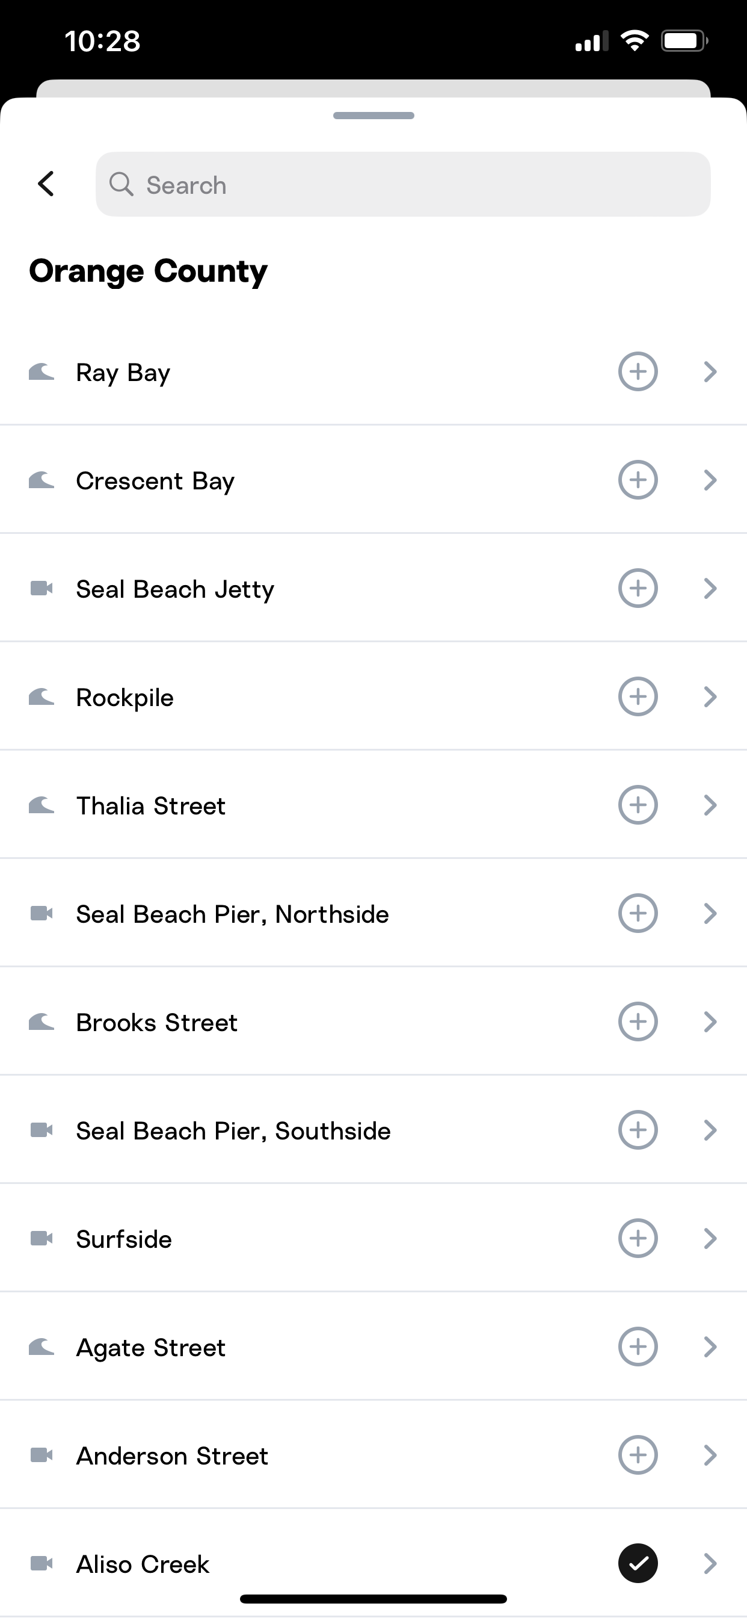Open the Aliso Creek spot name
The height and width of the screenshot is (1618, 747).
(143, 1564)
